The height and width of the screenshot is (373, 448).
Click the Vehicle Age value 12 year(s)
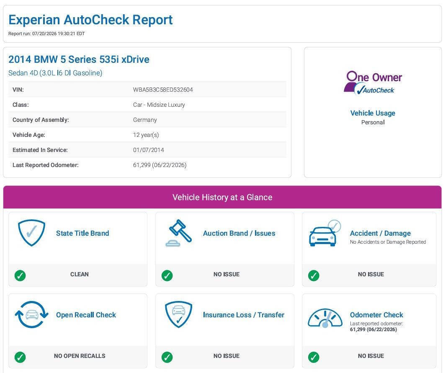click(146, 135)
